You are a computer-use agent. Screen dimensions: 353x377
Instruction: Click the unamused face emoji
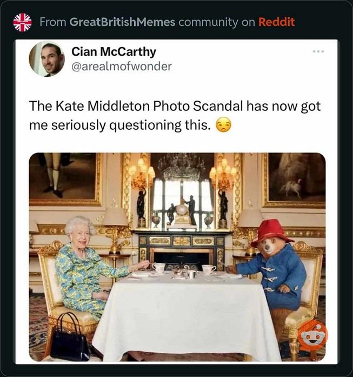pyautogui.click(x=223, y=125)
